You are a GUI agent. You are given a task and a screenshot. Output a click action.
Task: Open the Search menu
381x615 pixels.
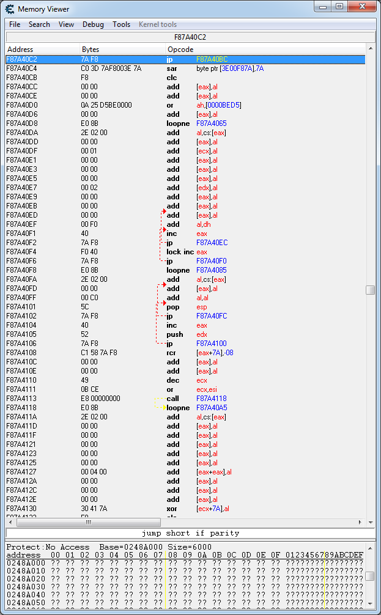tap(39, 24)
